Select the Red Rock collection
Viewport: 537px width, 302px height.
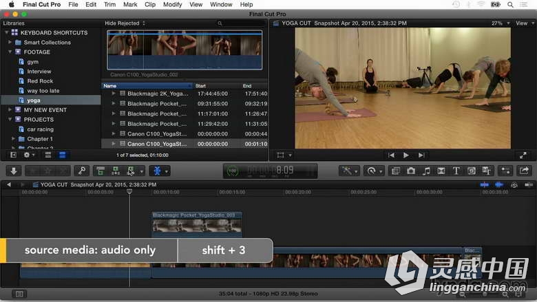[40, 81]
